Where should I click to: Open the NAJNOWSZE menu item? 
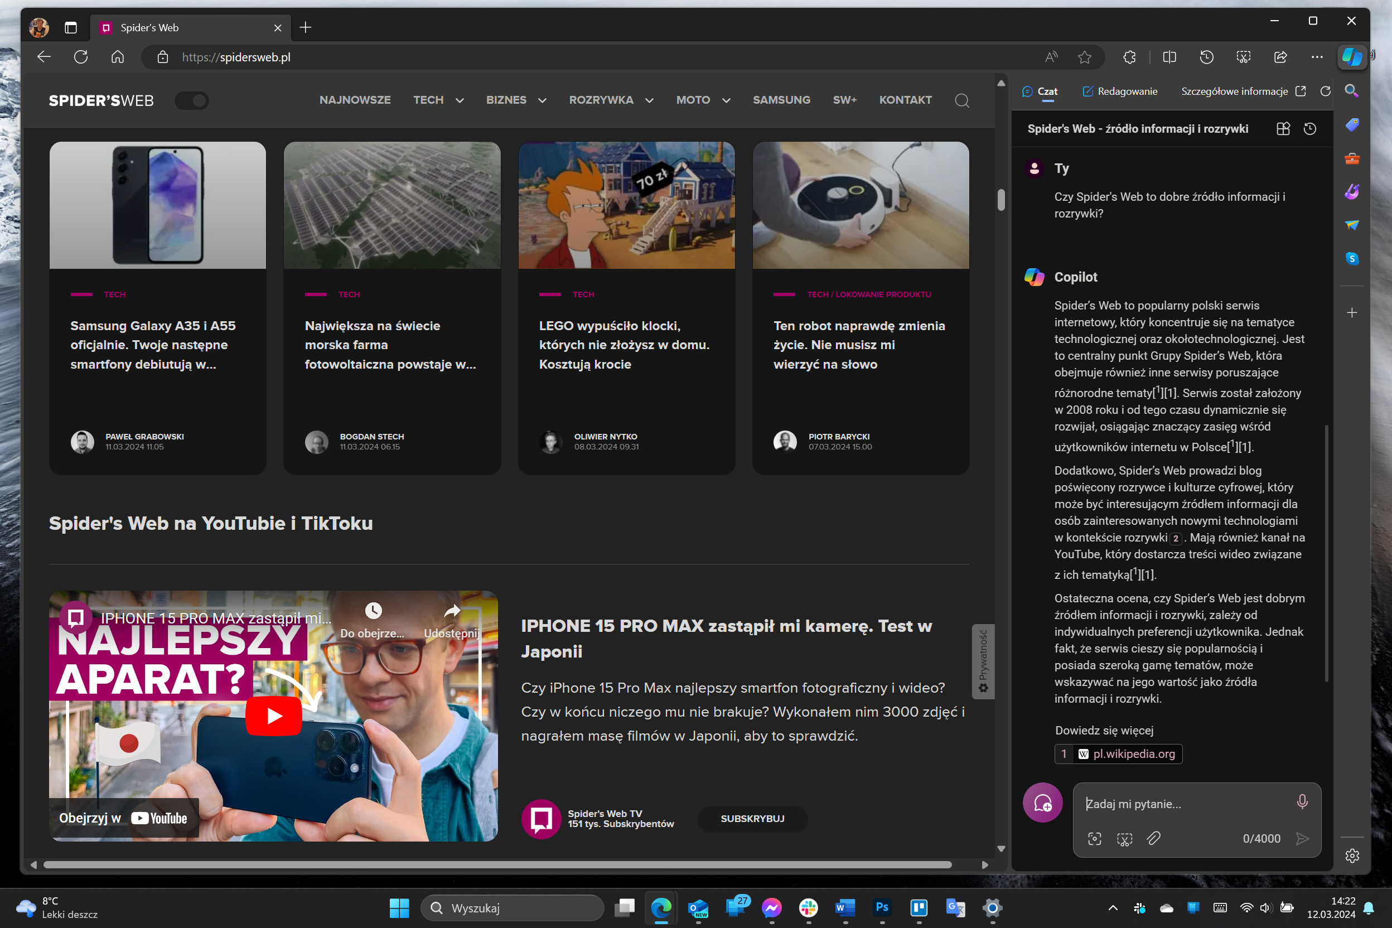pos(355,100)
